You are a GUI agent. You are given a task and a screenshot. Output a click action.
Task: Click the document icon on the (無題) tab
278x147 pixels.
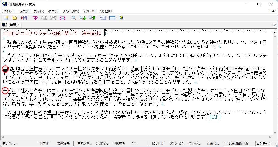tap(5, 25)
